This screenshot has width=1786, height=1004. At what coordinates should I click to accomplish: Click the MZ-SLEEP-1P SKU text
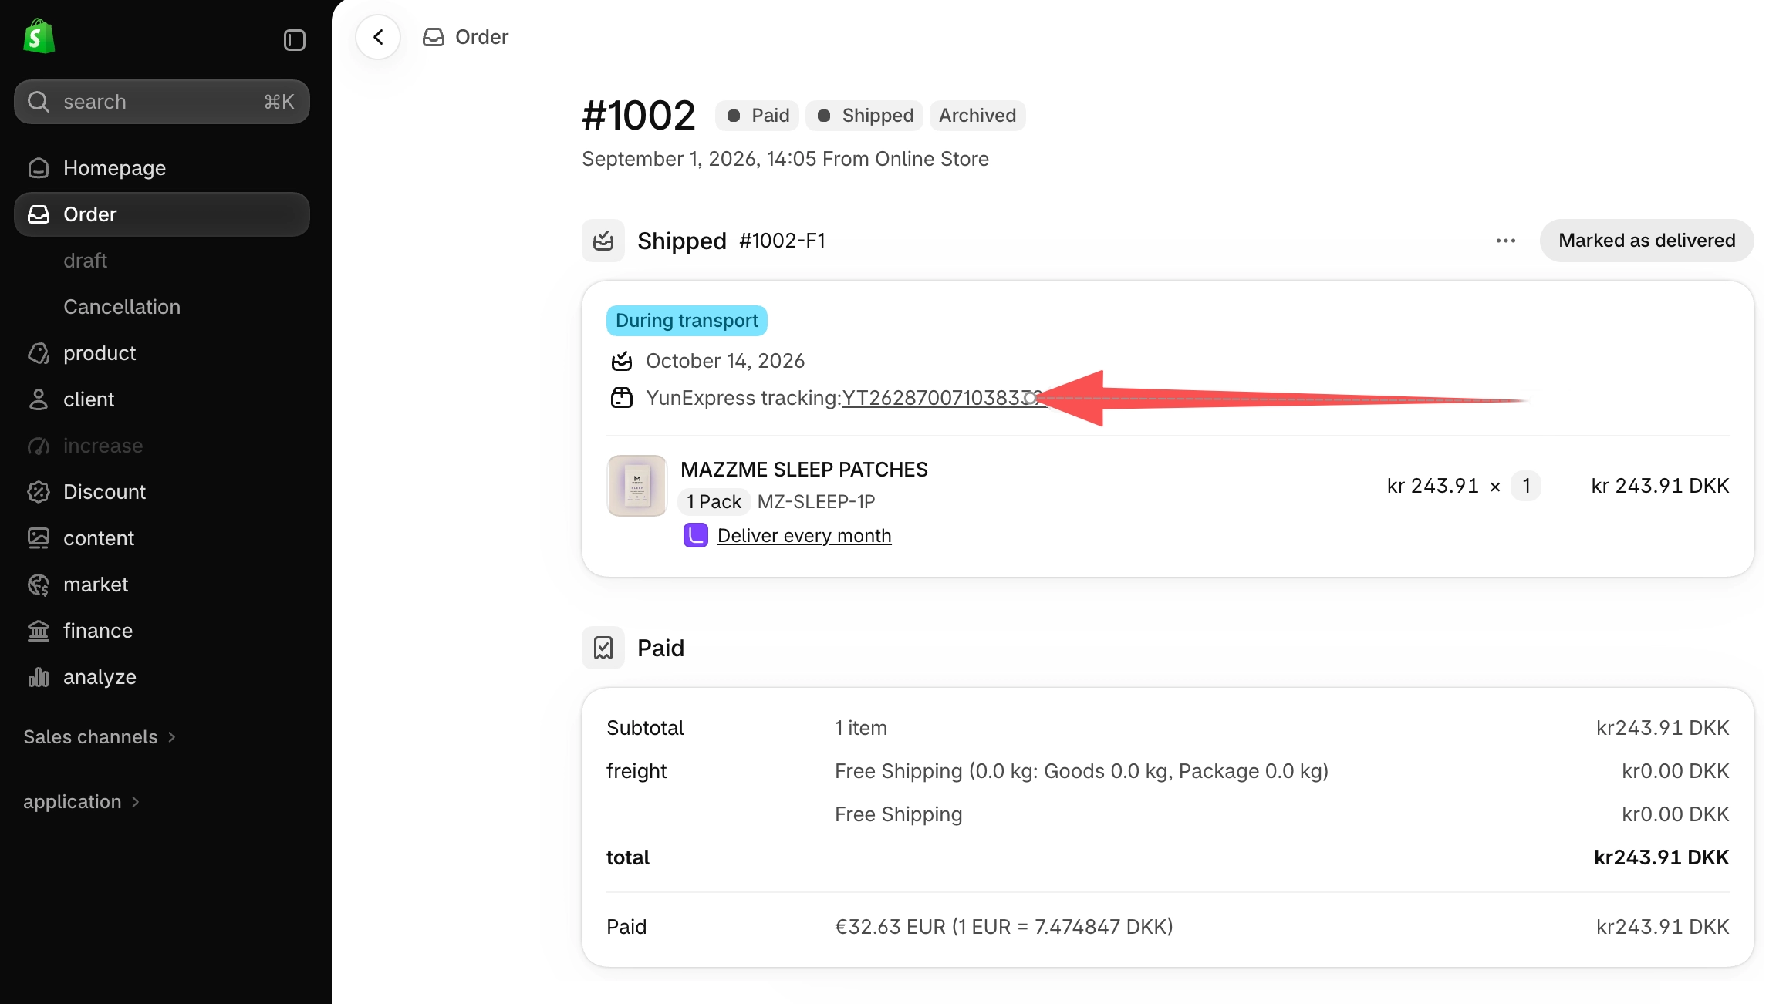click(816, 502)
